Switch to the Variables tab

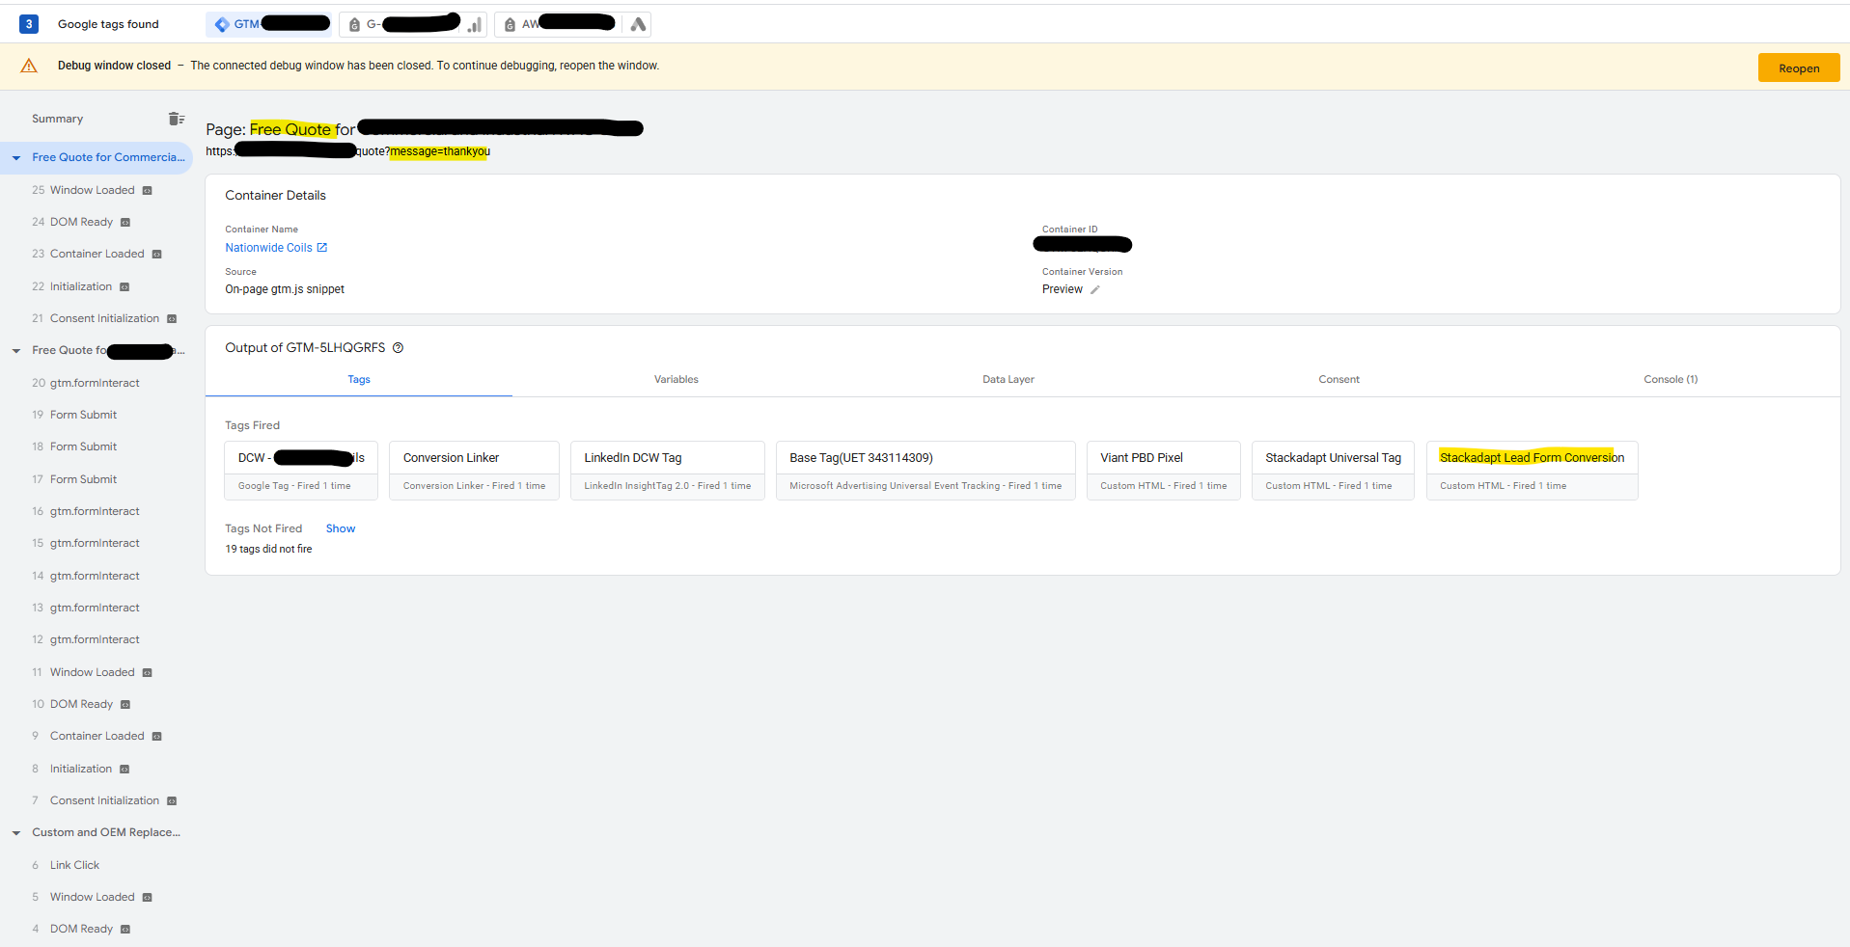(676, 379)
